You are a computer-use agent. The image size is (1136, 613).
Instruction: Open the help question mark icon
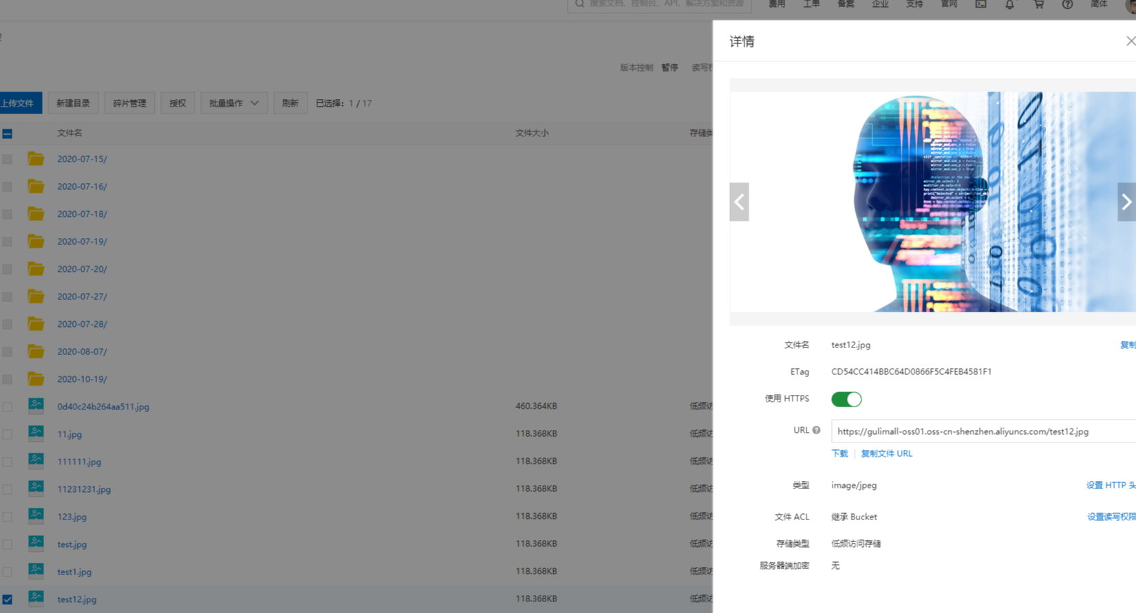click(1067, 4)
